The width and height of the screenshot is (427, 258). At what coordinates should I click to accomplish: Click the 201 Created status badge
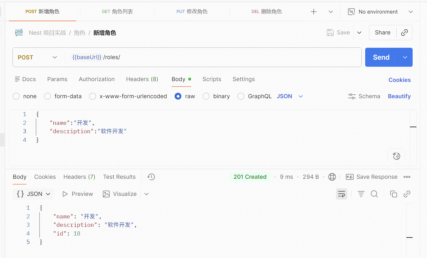[x=250, y=177]
